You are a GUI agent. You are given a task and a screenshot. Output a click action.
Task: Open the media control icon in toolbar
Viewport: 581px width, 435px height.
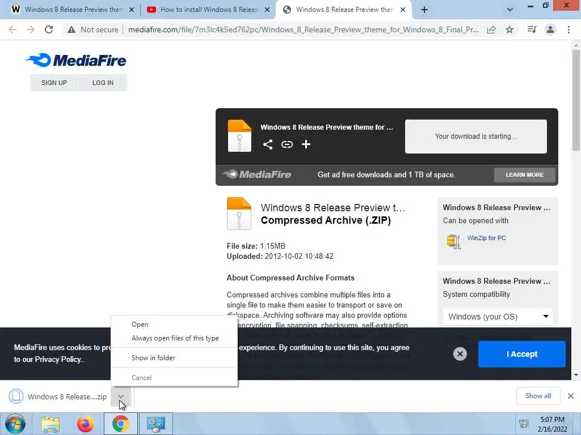point(532,29)
